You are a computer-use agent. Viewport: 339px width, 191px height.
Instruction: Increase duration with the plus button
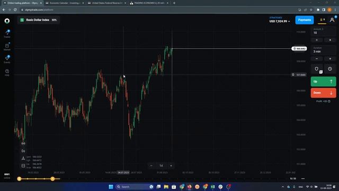(330, 59)
